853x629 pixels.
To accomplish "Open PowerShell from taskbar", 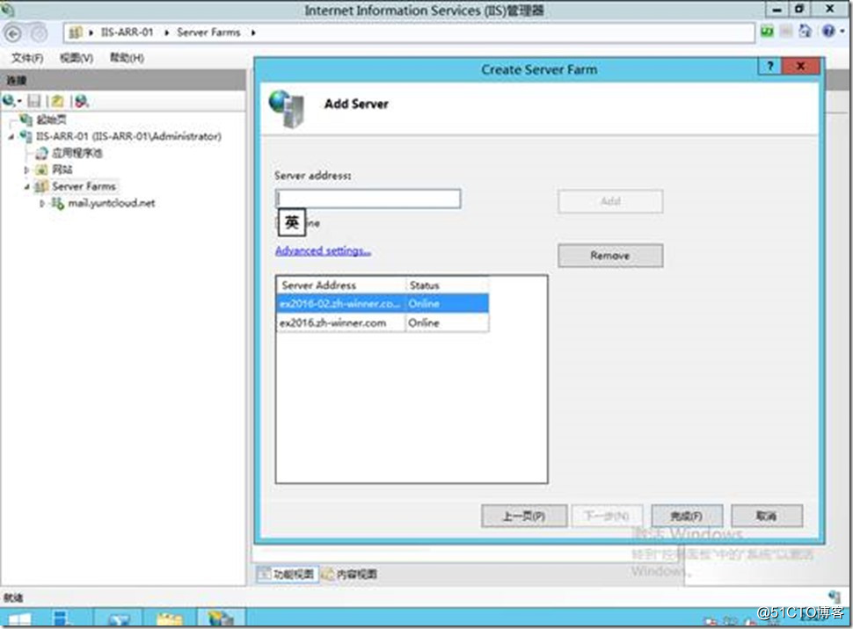I will 119,618.
